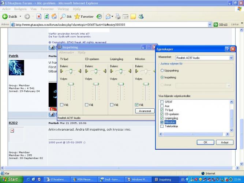244x183 pixels.
Task: Click the Refresh page icon
Action: [x=46, y=16]
